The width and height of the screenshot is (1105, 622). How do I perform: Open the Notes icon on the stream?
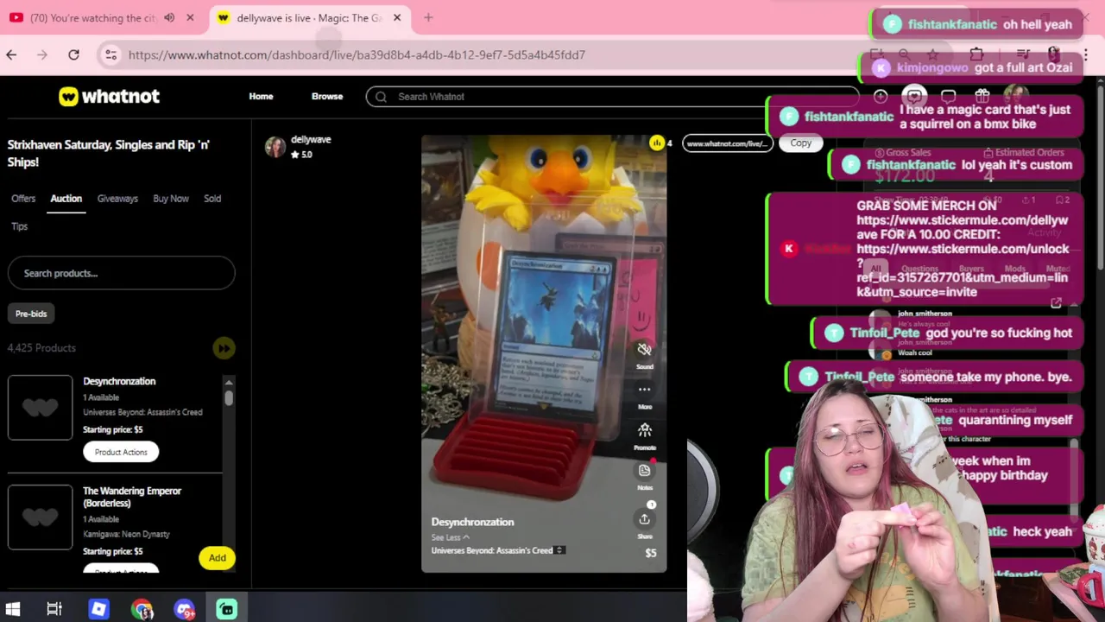tap(644, 471)
